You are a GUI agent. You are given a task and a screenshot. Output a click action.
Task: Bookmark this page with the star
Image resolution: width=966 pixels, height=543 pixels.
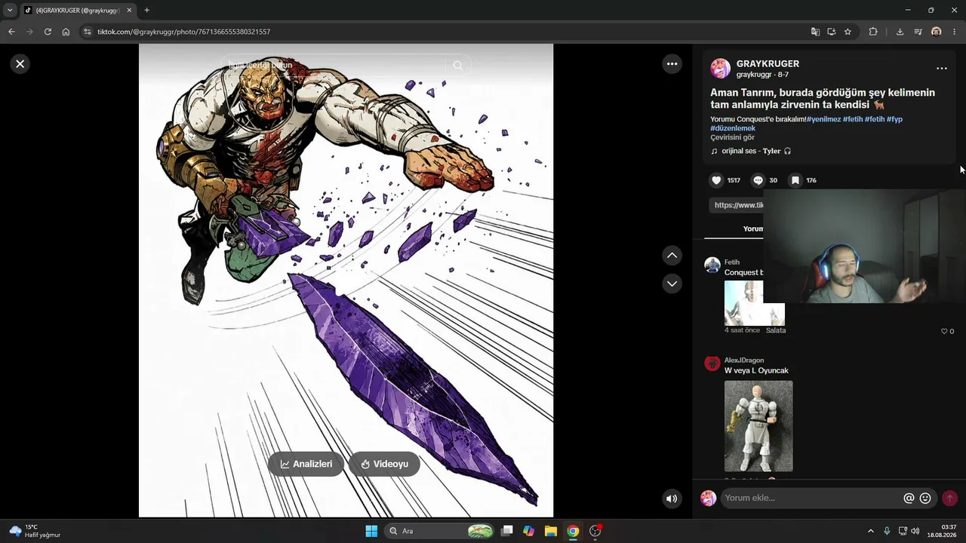click(x=848, y=32)
